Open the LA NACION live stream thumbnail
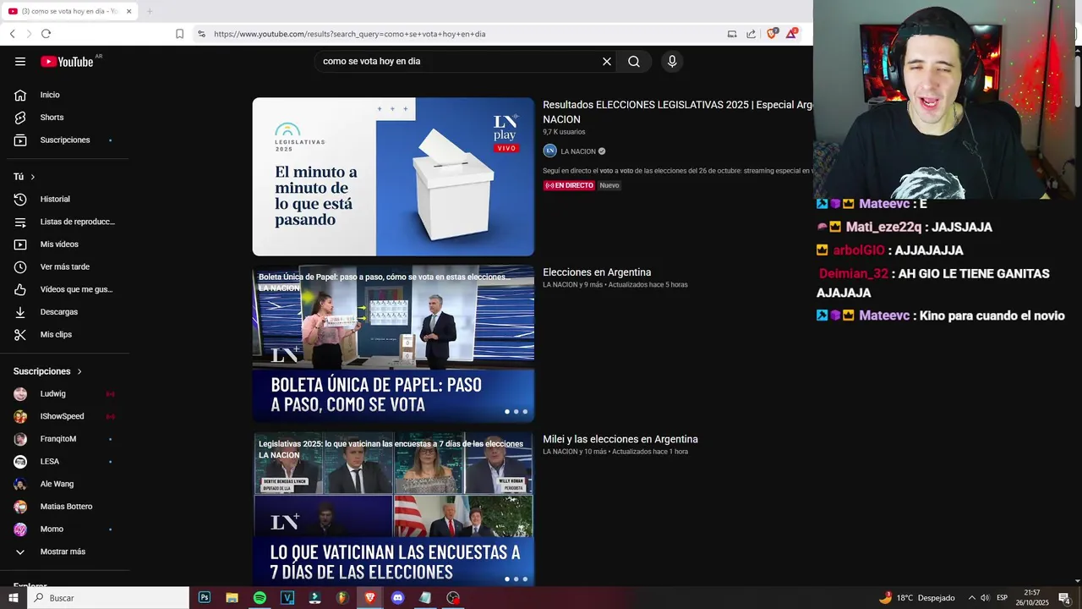The image size is (1082, 609). 393,177
